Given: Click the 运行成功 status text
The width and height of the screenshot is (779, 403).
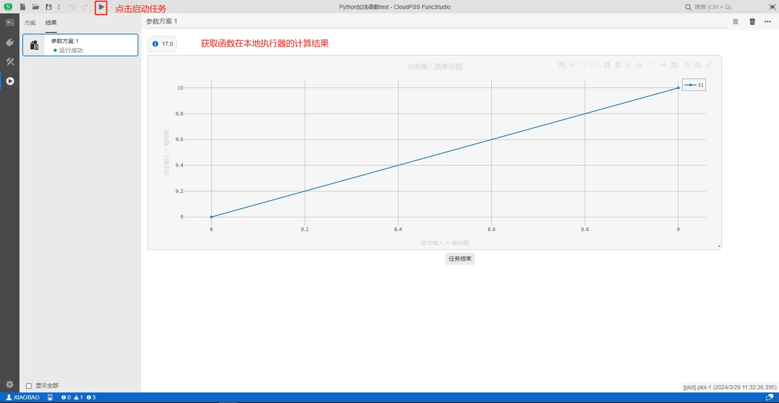Looking at the screenshot, I should click(x=71, y=50).
